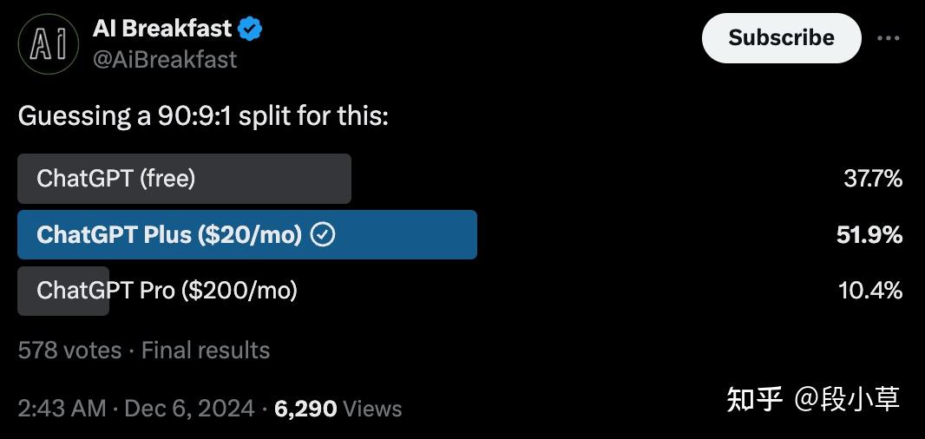Click the Final results label
Viewport: 925px width, 439px height.
click(206, 351)
